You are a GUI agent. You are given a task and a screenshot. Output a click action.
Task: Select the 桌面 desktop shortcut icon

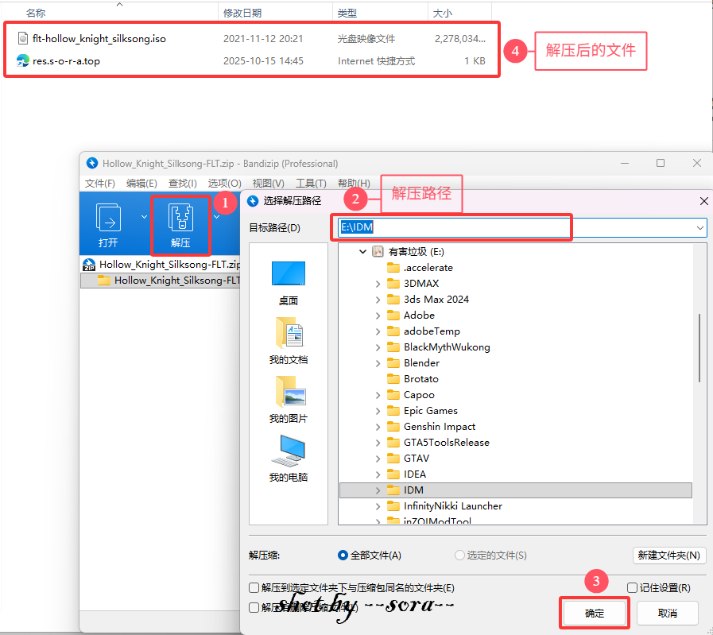[x=288, y=282]
